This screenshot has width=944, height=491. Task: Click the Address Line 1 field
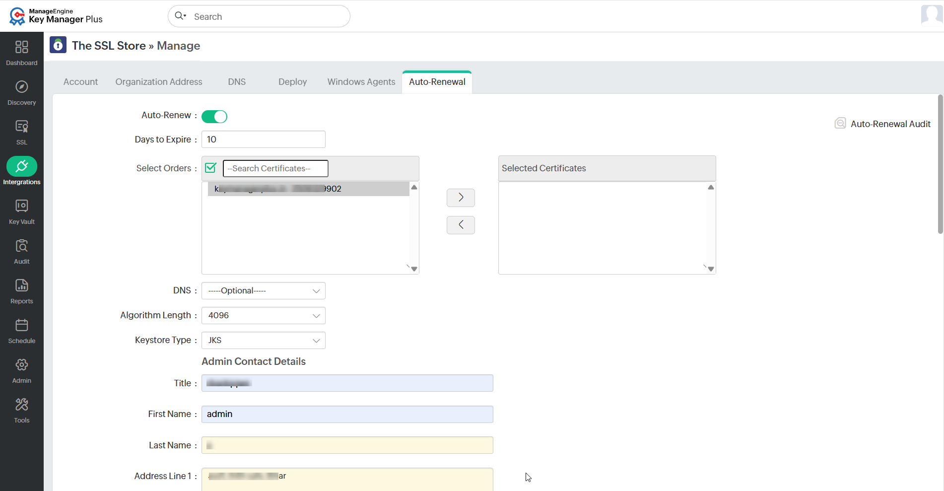(347, 479)
